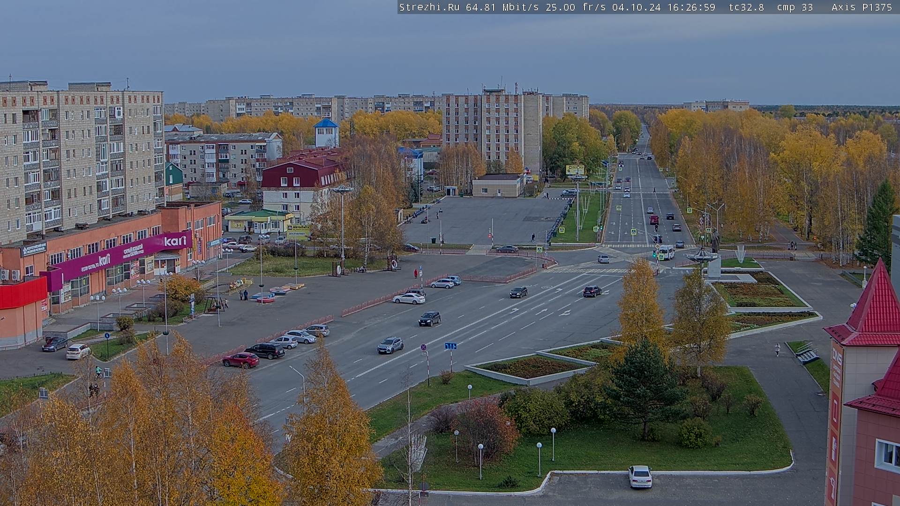Click the 16:26:59 time stamp
The image size is (900, 506).
click(x=691, y=7)
